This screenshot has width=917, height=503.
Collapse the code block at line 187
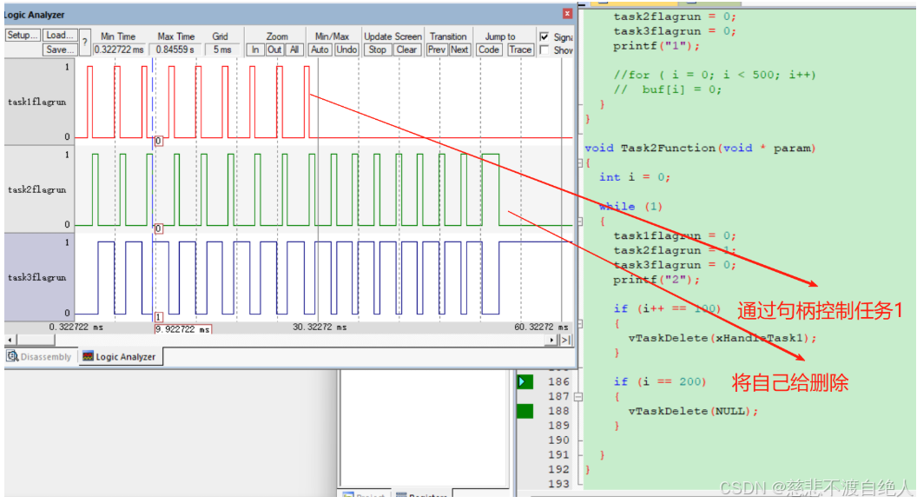click(578, 396)
